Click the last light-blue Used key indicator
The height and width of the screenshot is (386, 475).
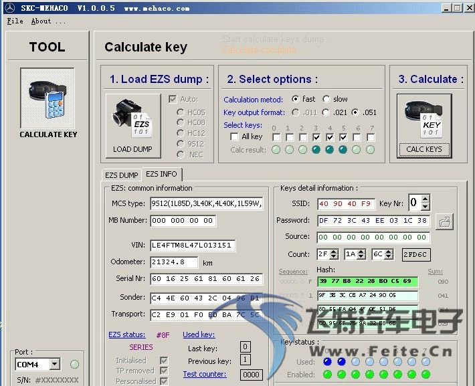pyautogui.click(x=425, y=361)
